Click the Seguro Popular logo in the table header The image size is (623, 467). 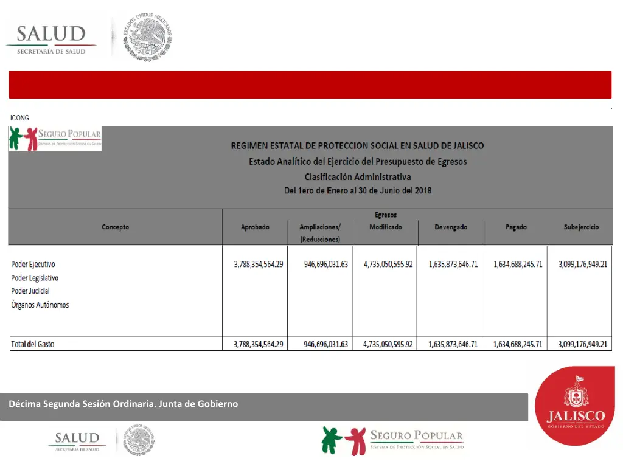coord(55,139)
